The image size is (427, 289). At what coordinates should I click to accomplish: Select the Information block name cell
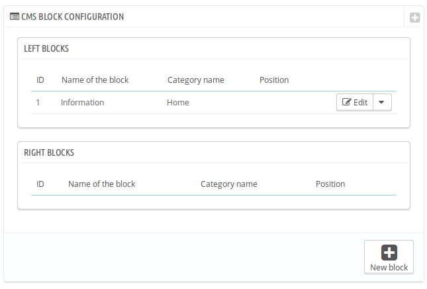click(x=82, y=102)
